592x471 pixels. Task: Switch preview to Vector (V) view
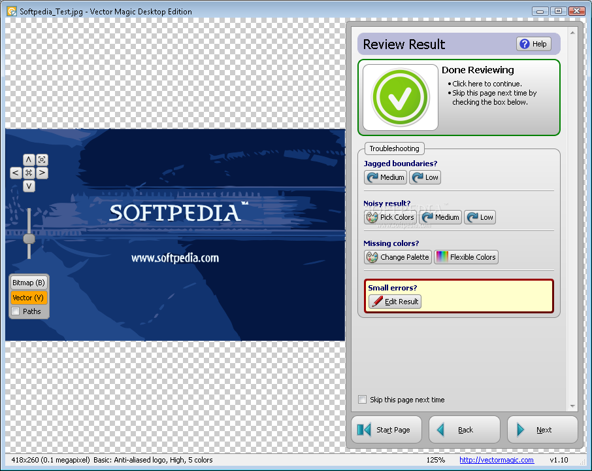tap(29, 298)
